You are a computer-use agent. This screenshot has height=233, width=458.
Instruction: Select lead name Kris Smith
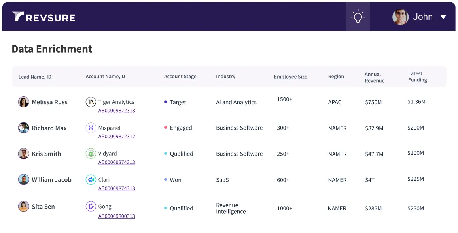[46, 154]
